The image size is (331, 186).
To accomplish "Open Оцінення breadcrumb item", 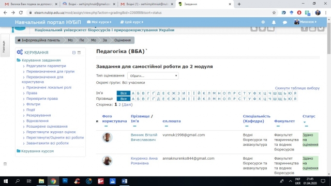I will [x=123, y=40].
